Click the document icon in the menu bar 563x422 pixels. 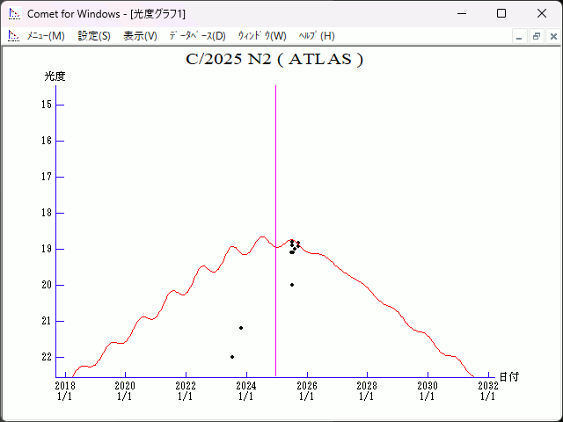coord(13,36)
